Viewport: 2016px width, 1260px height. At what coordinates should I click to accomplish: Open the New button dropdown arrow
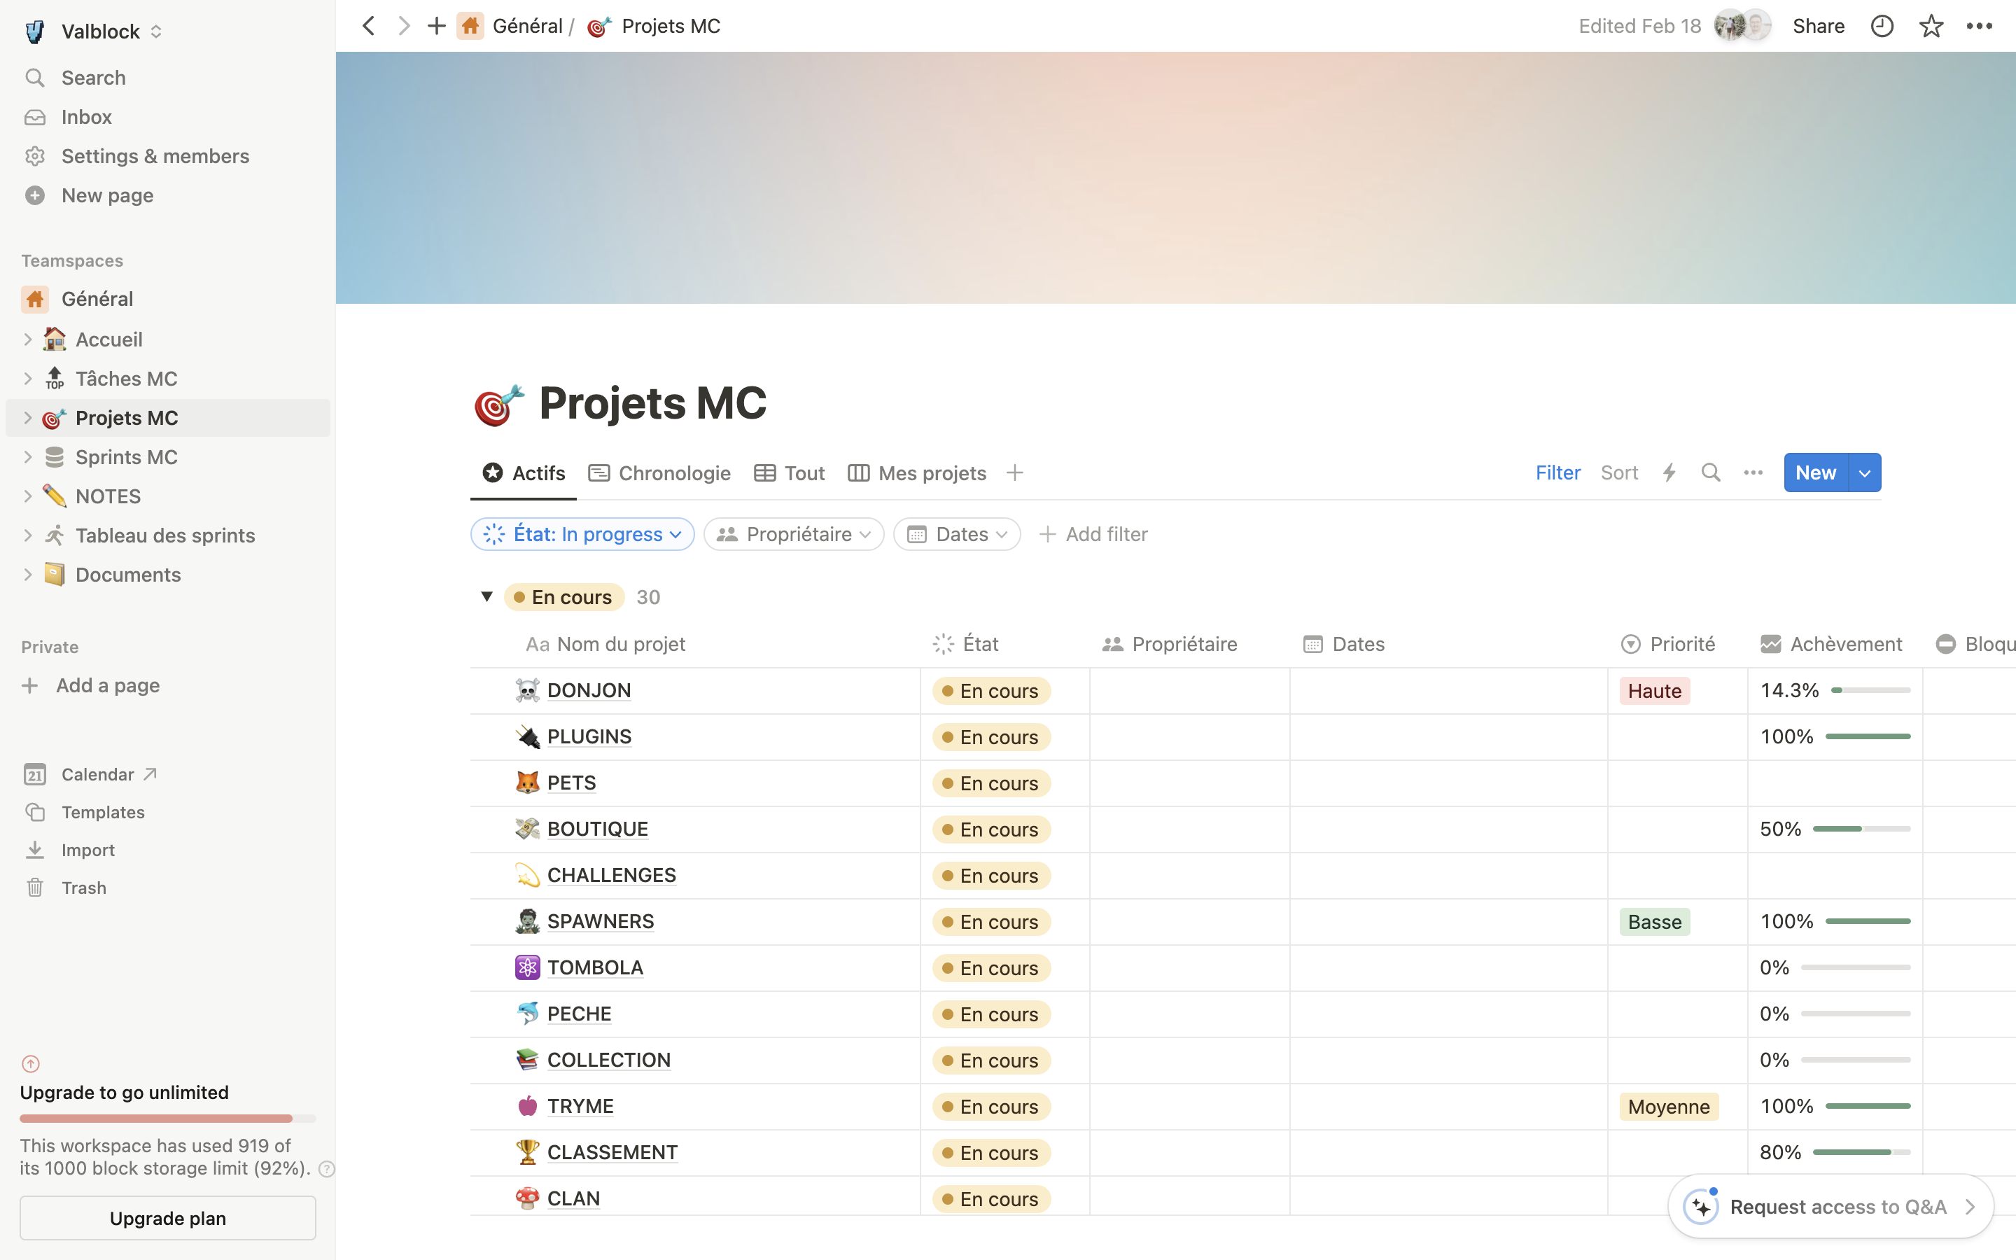1864,472
